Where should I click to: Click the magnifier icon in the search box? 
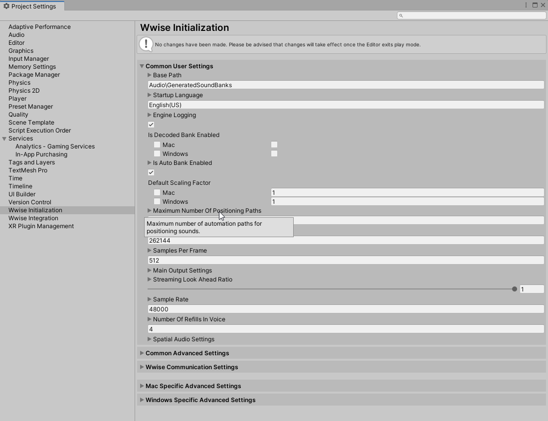(x=401, y=15)
